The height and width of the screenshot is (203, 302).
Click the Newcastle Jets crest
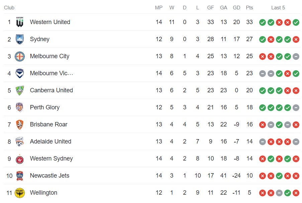point(19,176)
